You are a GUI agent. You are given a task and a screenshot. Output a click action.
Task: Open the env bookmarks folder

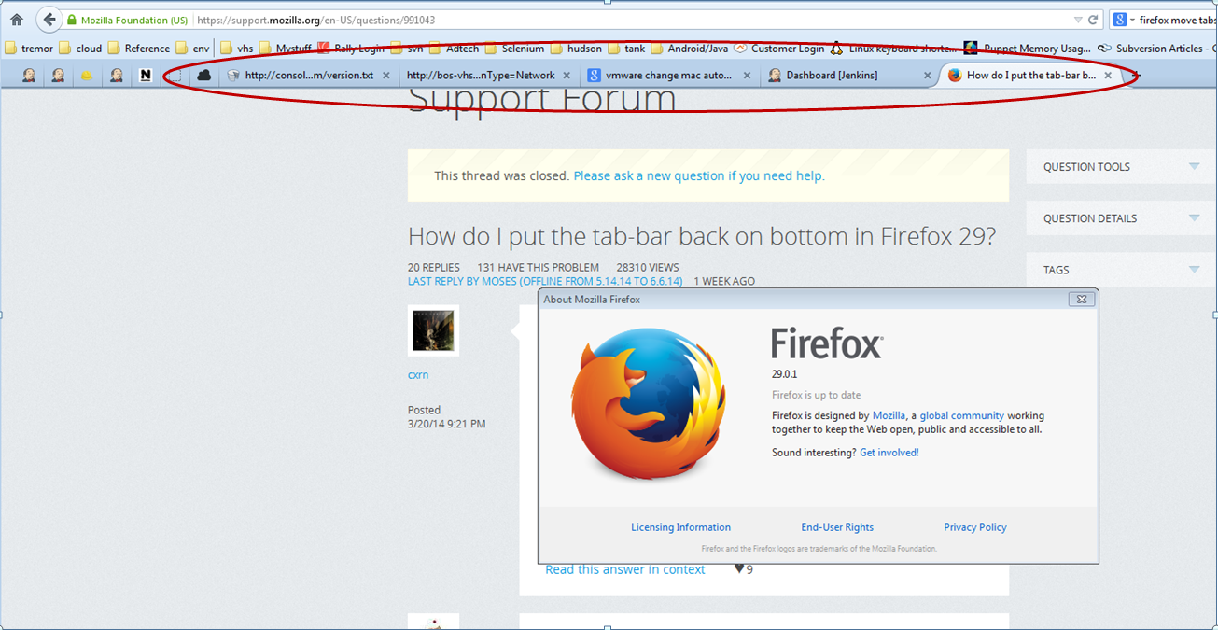193,49
